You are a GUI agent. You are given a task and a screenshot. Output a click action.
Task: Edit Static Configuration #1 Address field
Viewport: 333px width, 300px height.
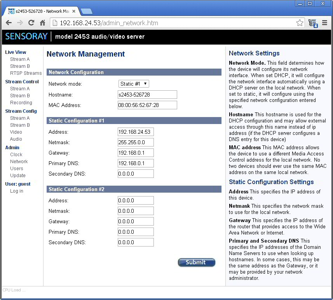[x=136, y=132]
